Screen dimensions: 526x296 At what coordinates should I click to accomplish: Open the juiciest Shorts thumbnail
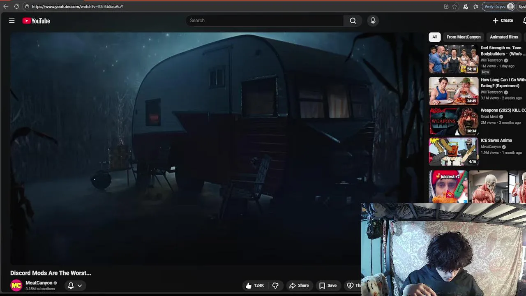(x=448, y=187)
